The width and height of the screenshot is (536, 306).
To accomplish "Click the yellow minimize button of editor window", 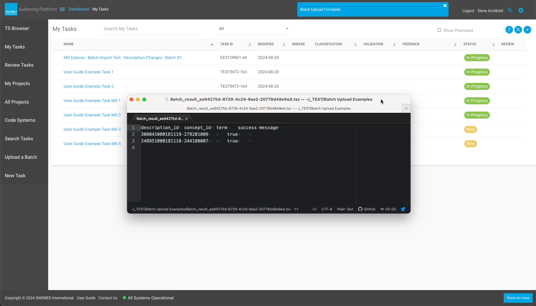I will (x=138, y=99).
